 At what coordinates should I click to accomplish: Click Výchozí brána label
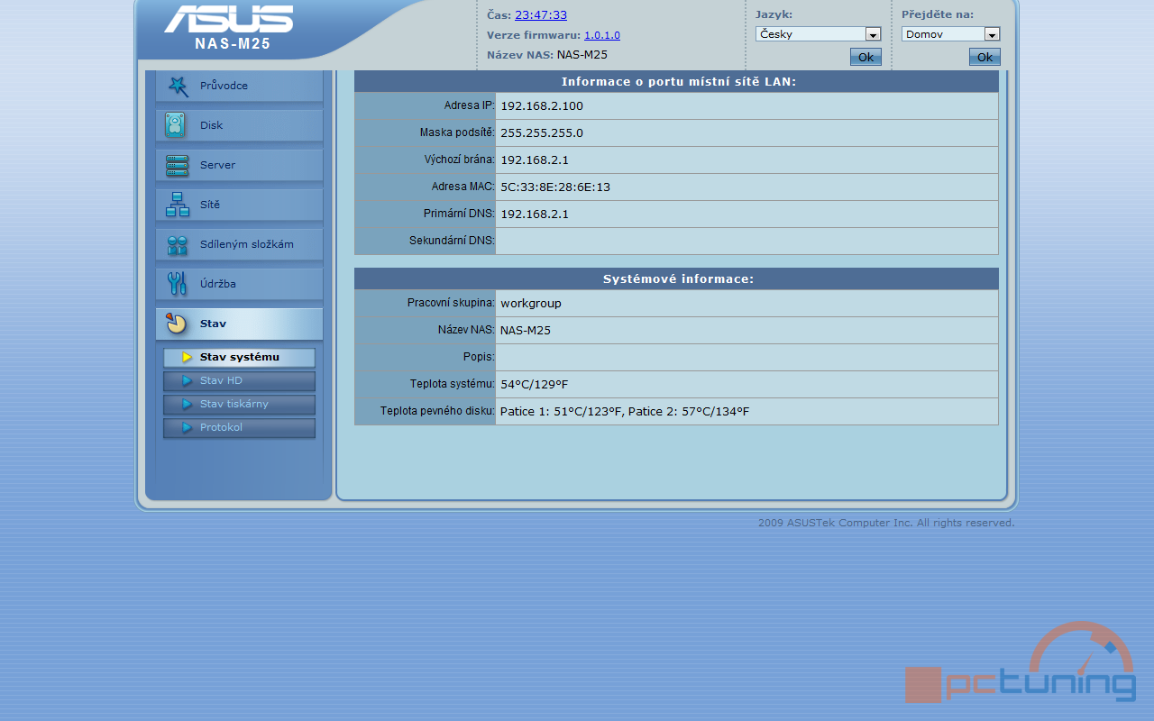(x=460, y=160)
